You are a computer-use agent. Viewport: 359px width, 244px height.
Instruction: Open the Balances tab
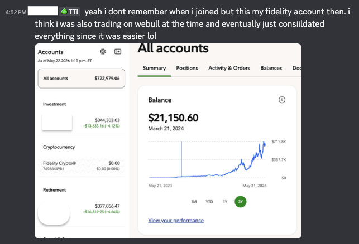271,68
